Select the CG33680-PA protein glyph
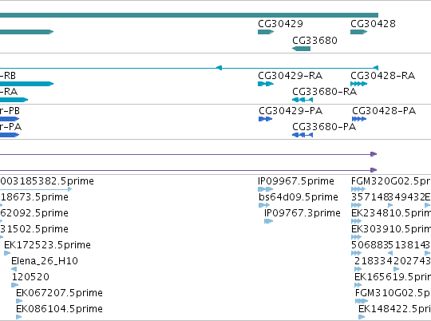This screenshot has height=321, width=431. [x=302, y=135]
